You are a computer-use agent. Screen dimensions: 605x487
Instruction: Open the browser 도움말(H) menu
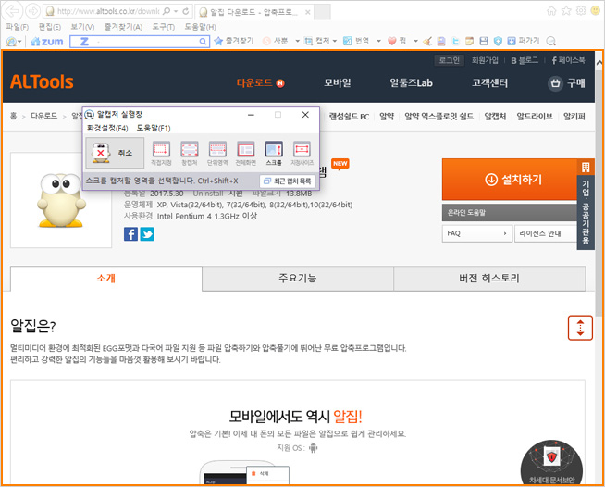pyautogui.click(x=200, y=27)
